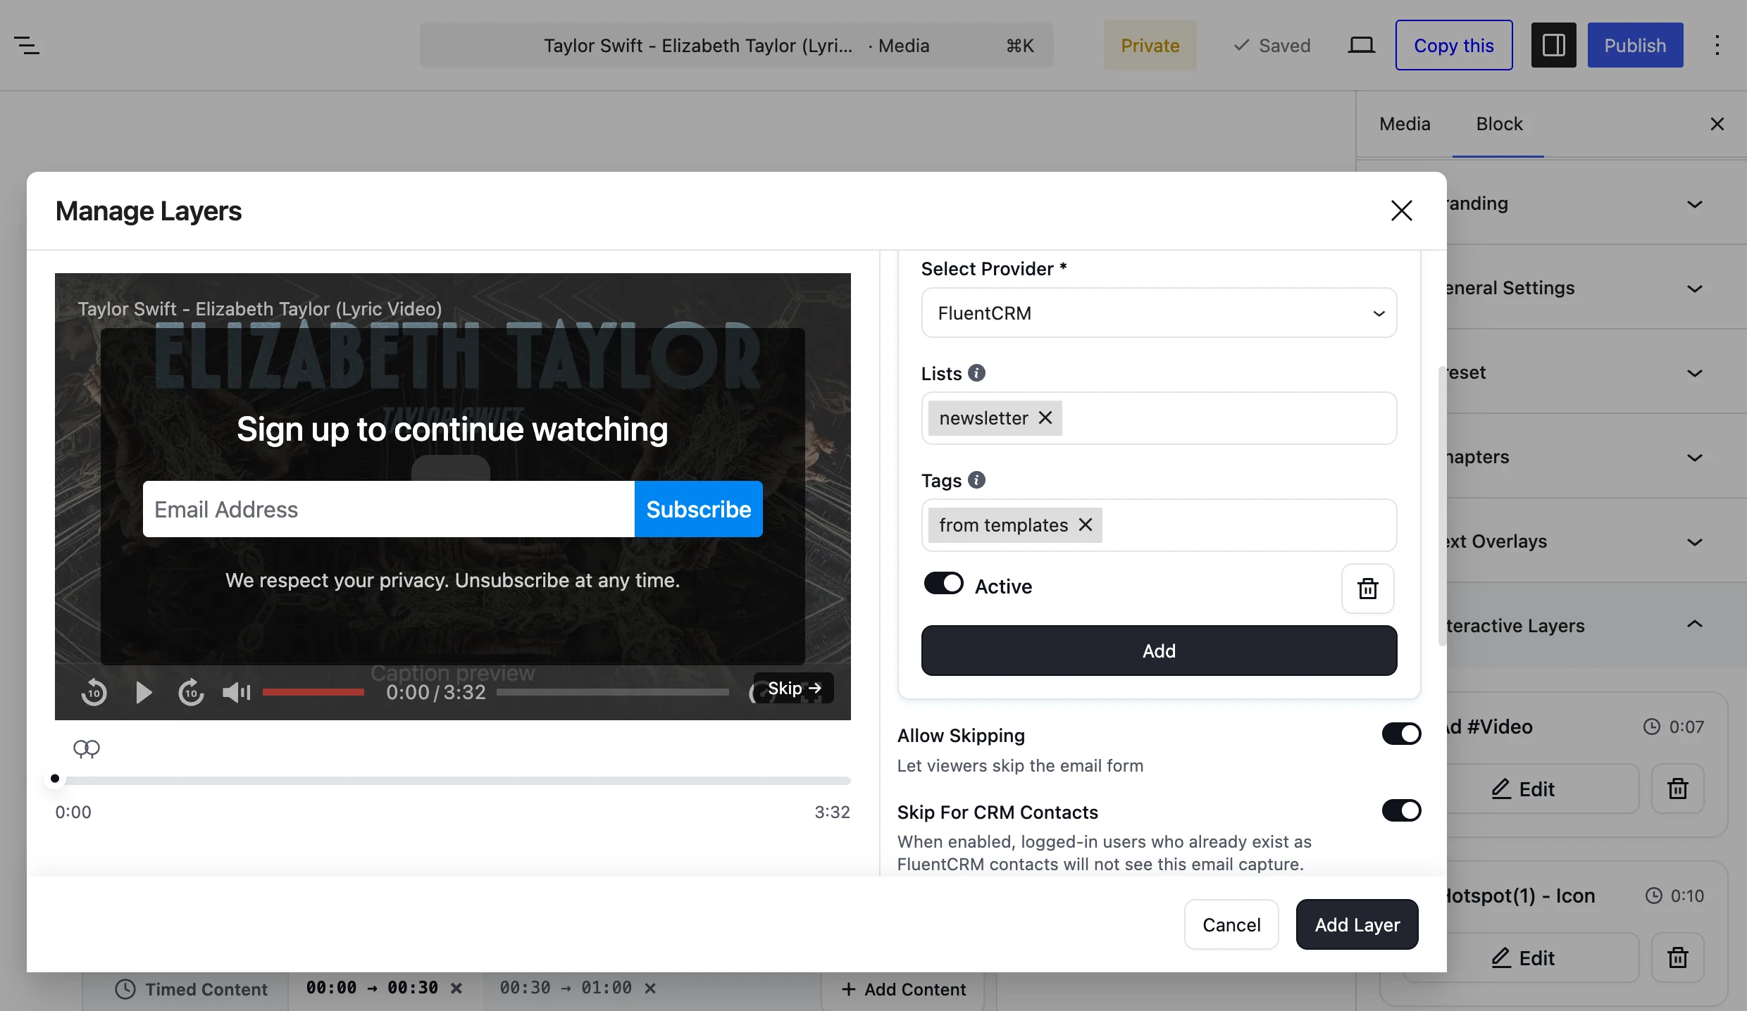
Task: Remove the 'from templates' tag chip
Action: coord(1086,525)
